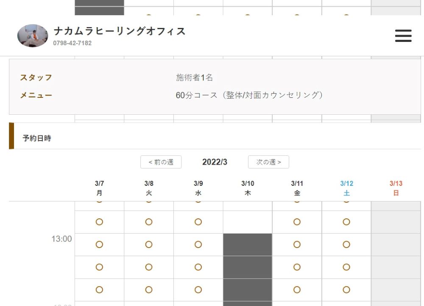
Task: Select Monday 3/7 13:00 available circle
Action: (x=99, y=245)
